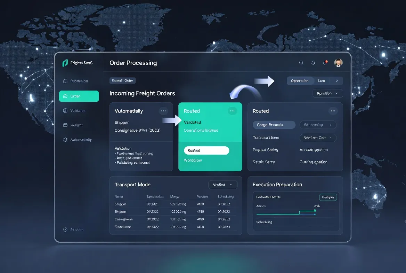The height and width of the screenshot is (273, 406).
Task: Select Order in the sidebar menu
Action: (x=79, y=96)
